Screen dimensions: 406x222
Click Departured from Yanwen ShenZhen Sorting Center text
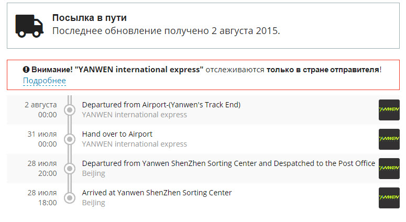coord(228,163)
